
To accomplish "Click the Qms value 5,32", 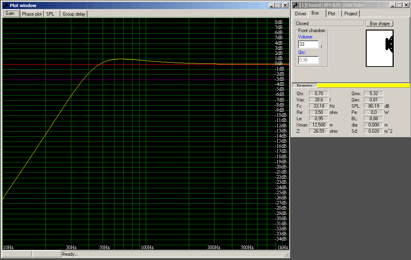I will coord(373,94).
